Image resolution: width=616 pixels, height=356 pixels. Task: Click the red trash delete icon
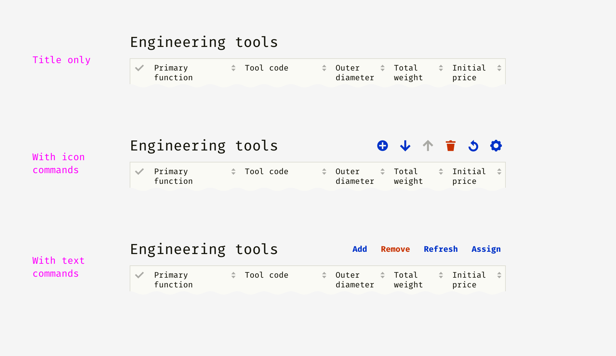tap(451, 146)
